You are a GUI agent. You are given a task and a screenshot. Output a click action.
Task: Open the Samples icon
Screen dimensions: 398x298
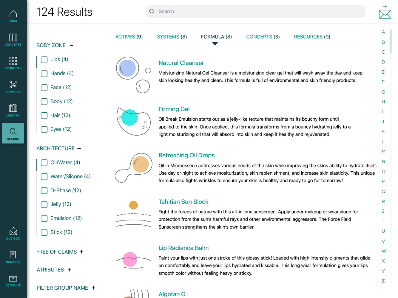point(13,257)
